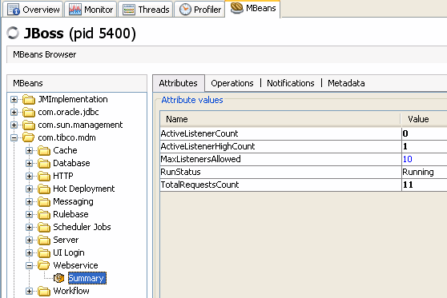This screenshot has height=298, width=447.
Task: Expand the com.sun.management node
Action: point(14,125)
